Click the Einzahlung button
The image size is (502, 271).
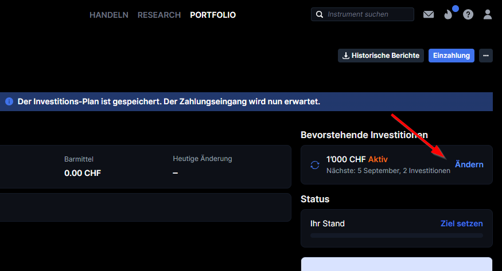pyautogui.click(x=451, y=56)
